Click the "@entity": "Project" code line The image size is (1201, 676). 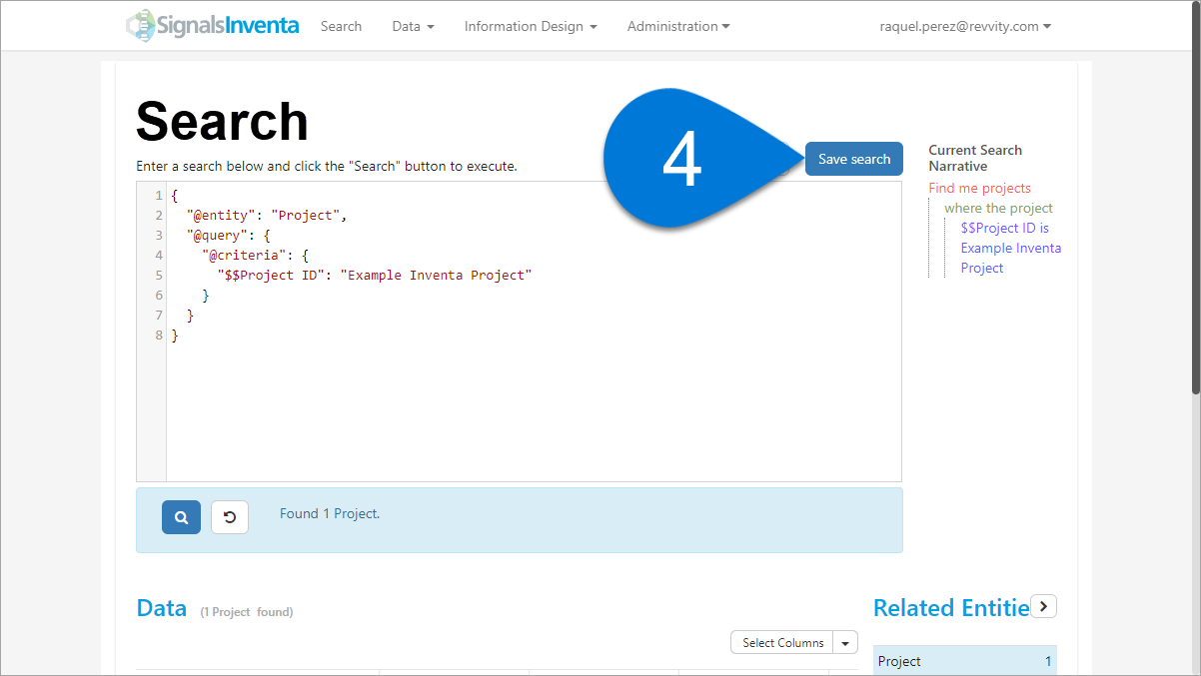266,215
